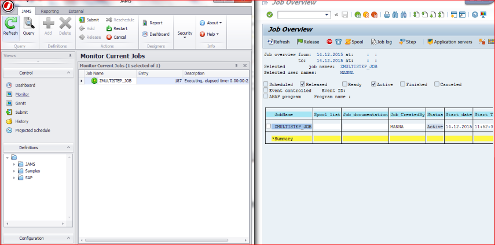The width and height of the screenshot is (495, 245).
Task: Click the Spool button in SAP
Action: [x=354, y=42]
